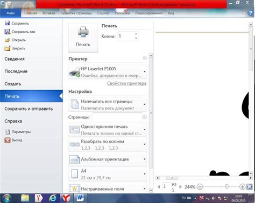
Task: Click the settings panel scroll-down arrow
Action: click(x=151, y=191)
